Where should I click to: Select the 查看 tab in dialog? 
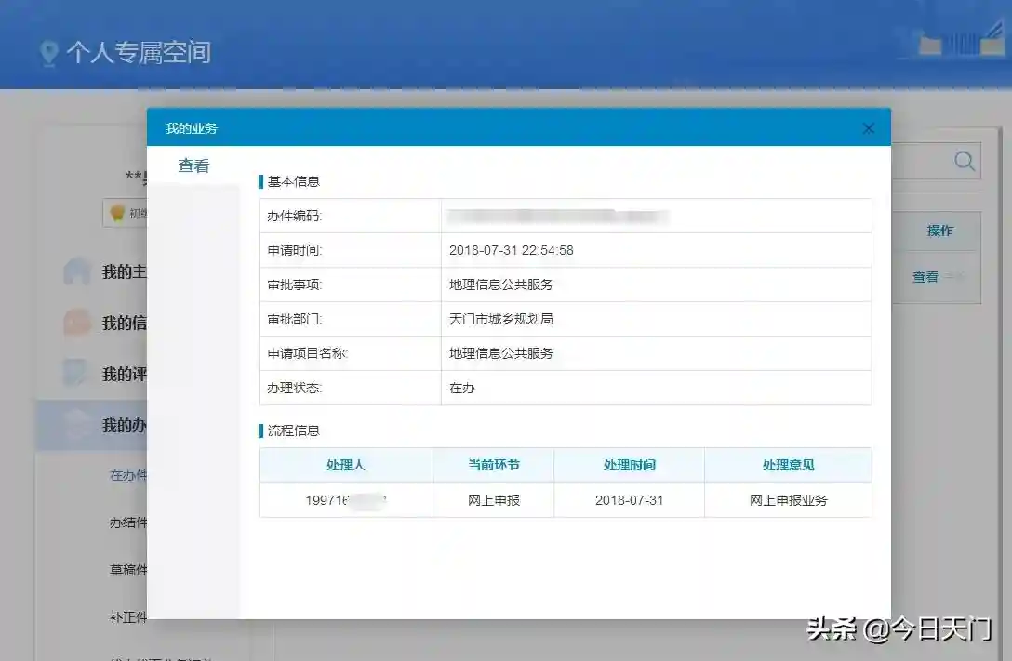tap(193, 166)
